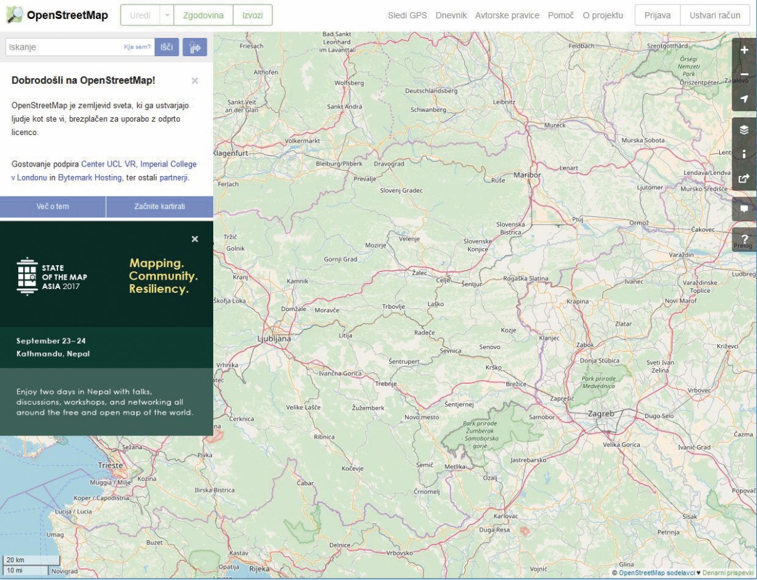Click the Prijava login button
This screenshot has width=757, height=580.
point(657,15)
